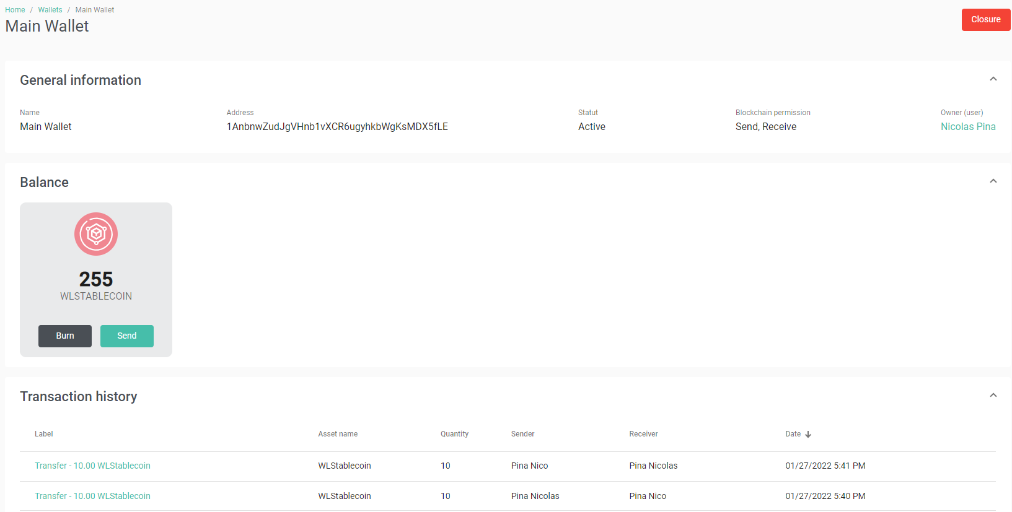Send WLSTABLECOIN with the Send button

coord(127,336)
